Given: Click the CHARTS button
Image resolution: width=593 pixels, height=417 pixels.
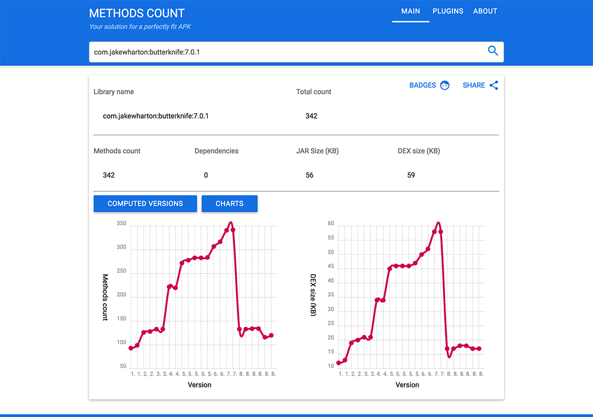Looking at the screenshot, I should tap(230, 204).
